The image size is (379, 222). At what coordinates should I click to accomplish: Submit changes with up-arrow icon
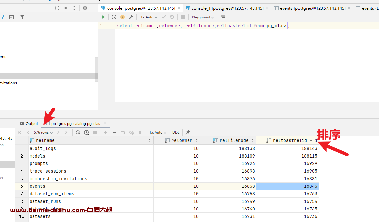coord(140,132)
